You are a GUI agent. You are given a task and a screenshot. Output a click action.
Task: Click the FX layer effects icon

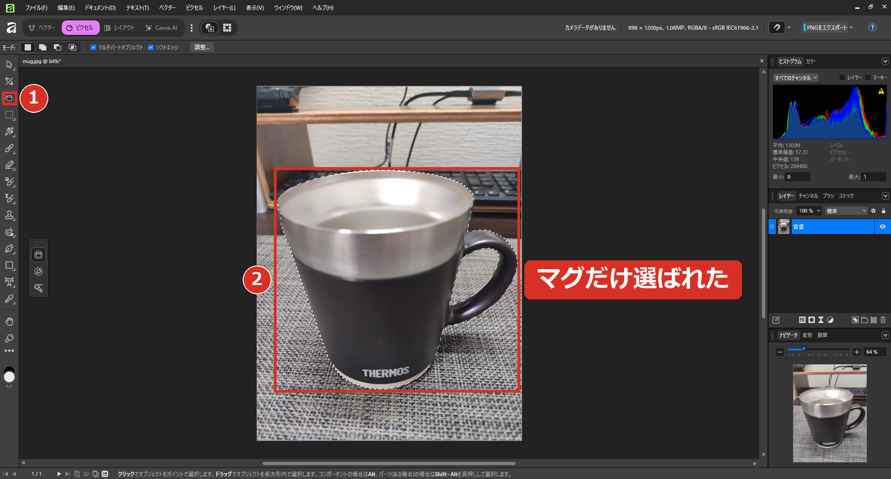click(802, 320)
